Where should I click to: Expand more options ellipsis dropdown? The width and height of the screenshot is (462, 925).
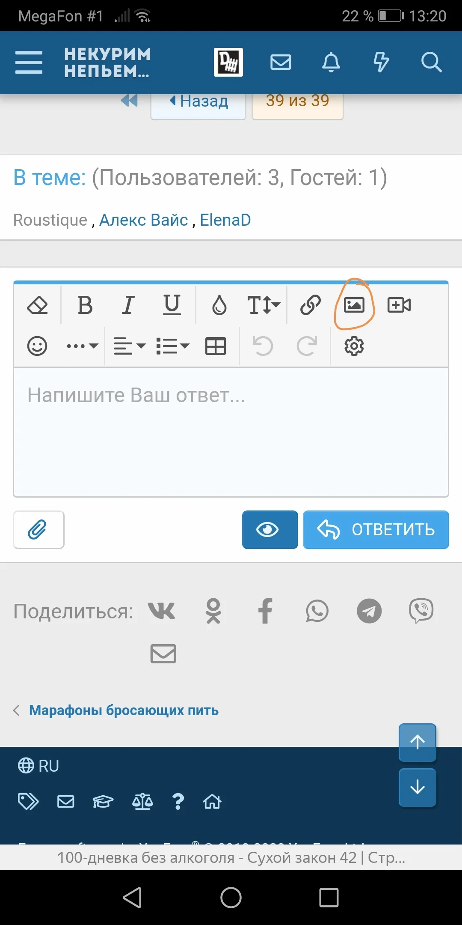click(x=83, y=346)
